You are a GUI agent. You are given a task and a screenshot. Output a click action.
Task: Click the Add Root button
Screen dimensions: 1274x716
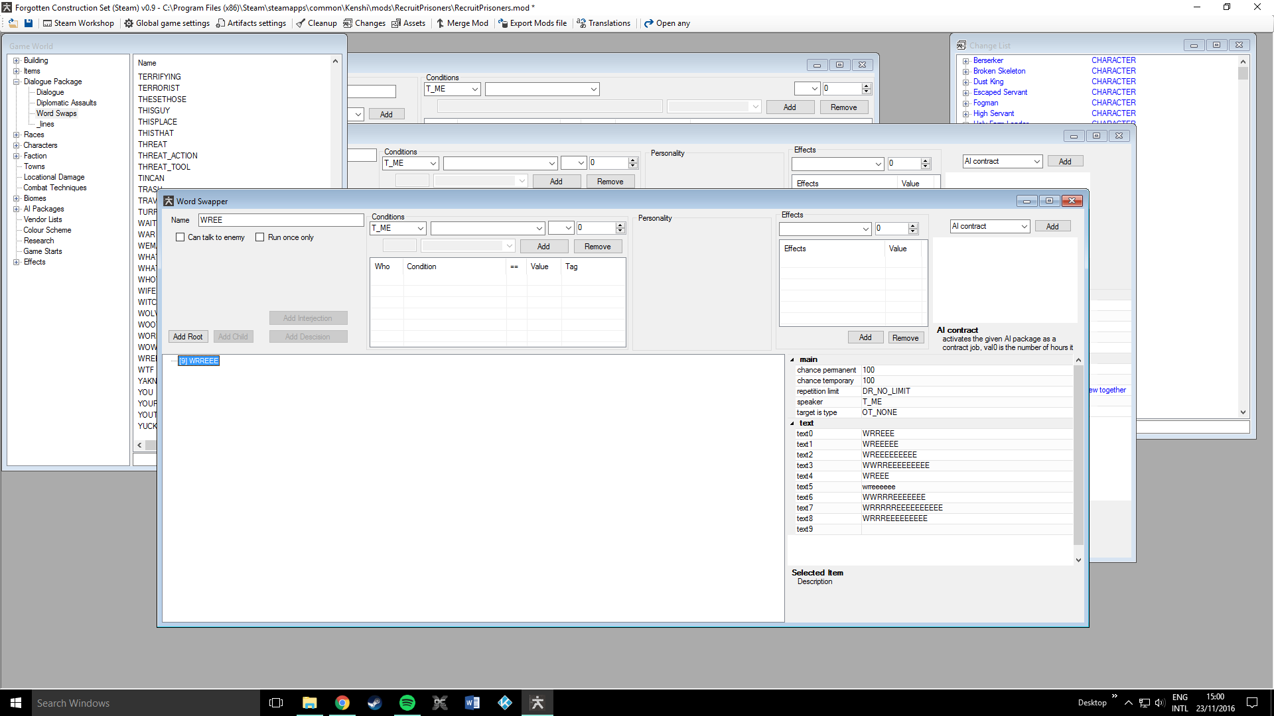pyautogui.click(x=188, y=337)
